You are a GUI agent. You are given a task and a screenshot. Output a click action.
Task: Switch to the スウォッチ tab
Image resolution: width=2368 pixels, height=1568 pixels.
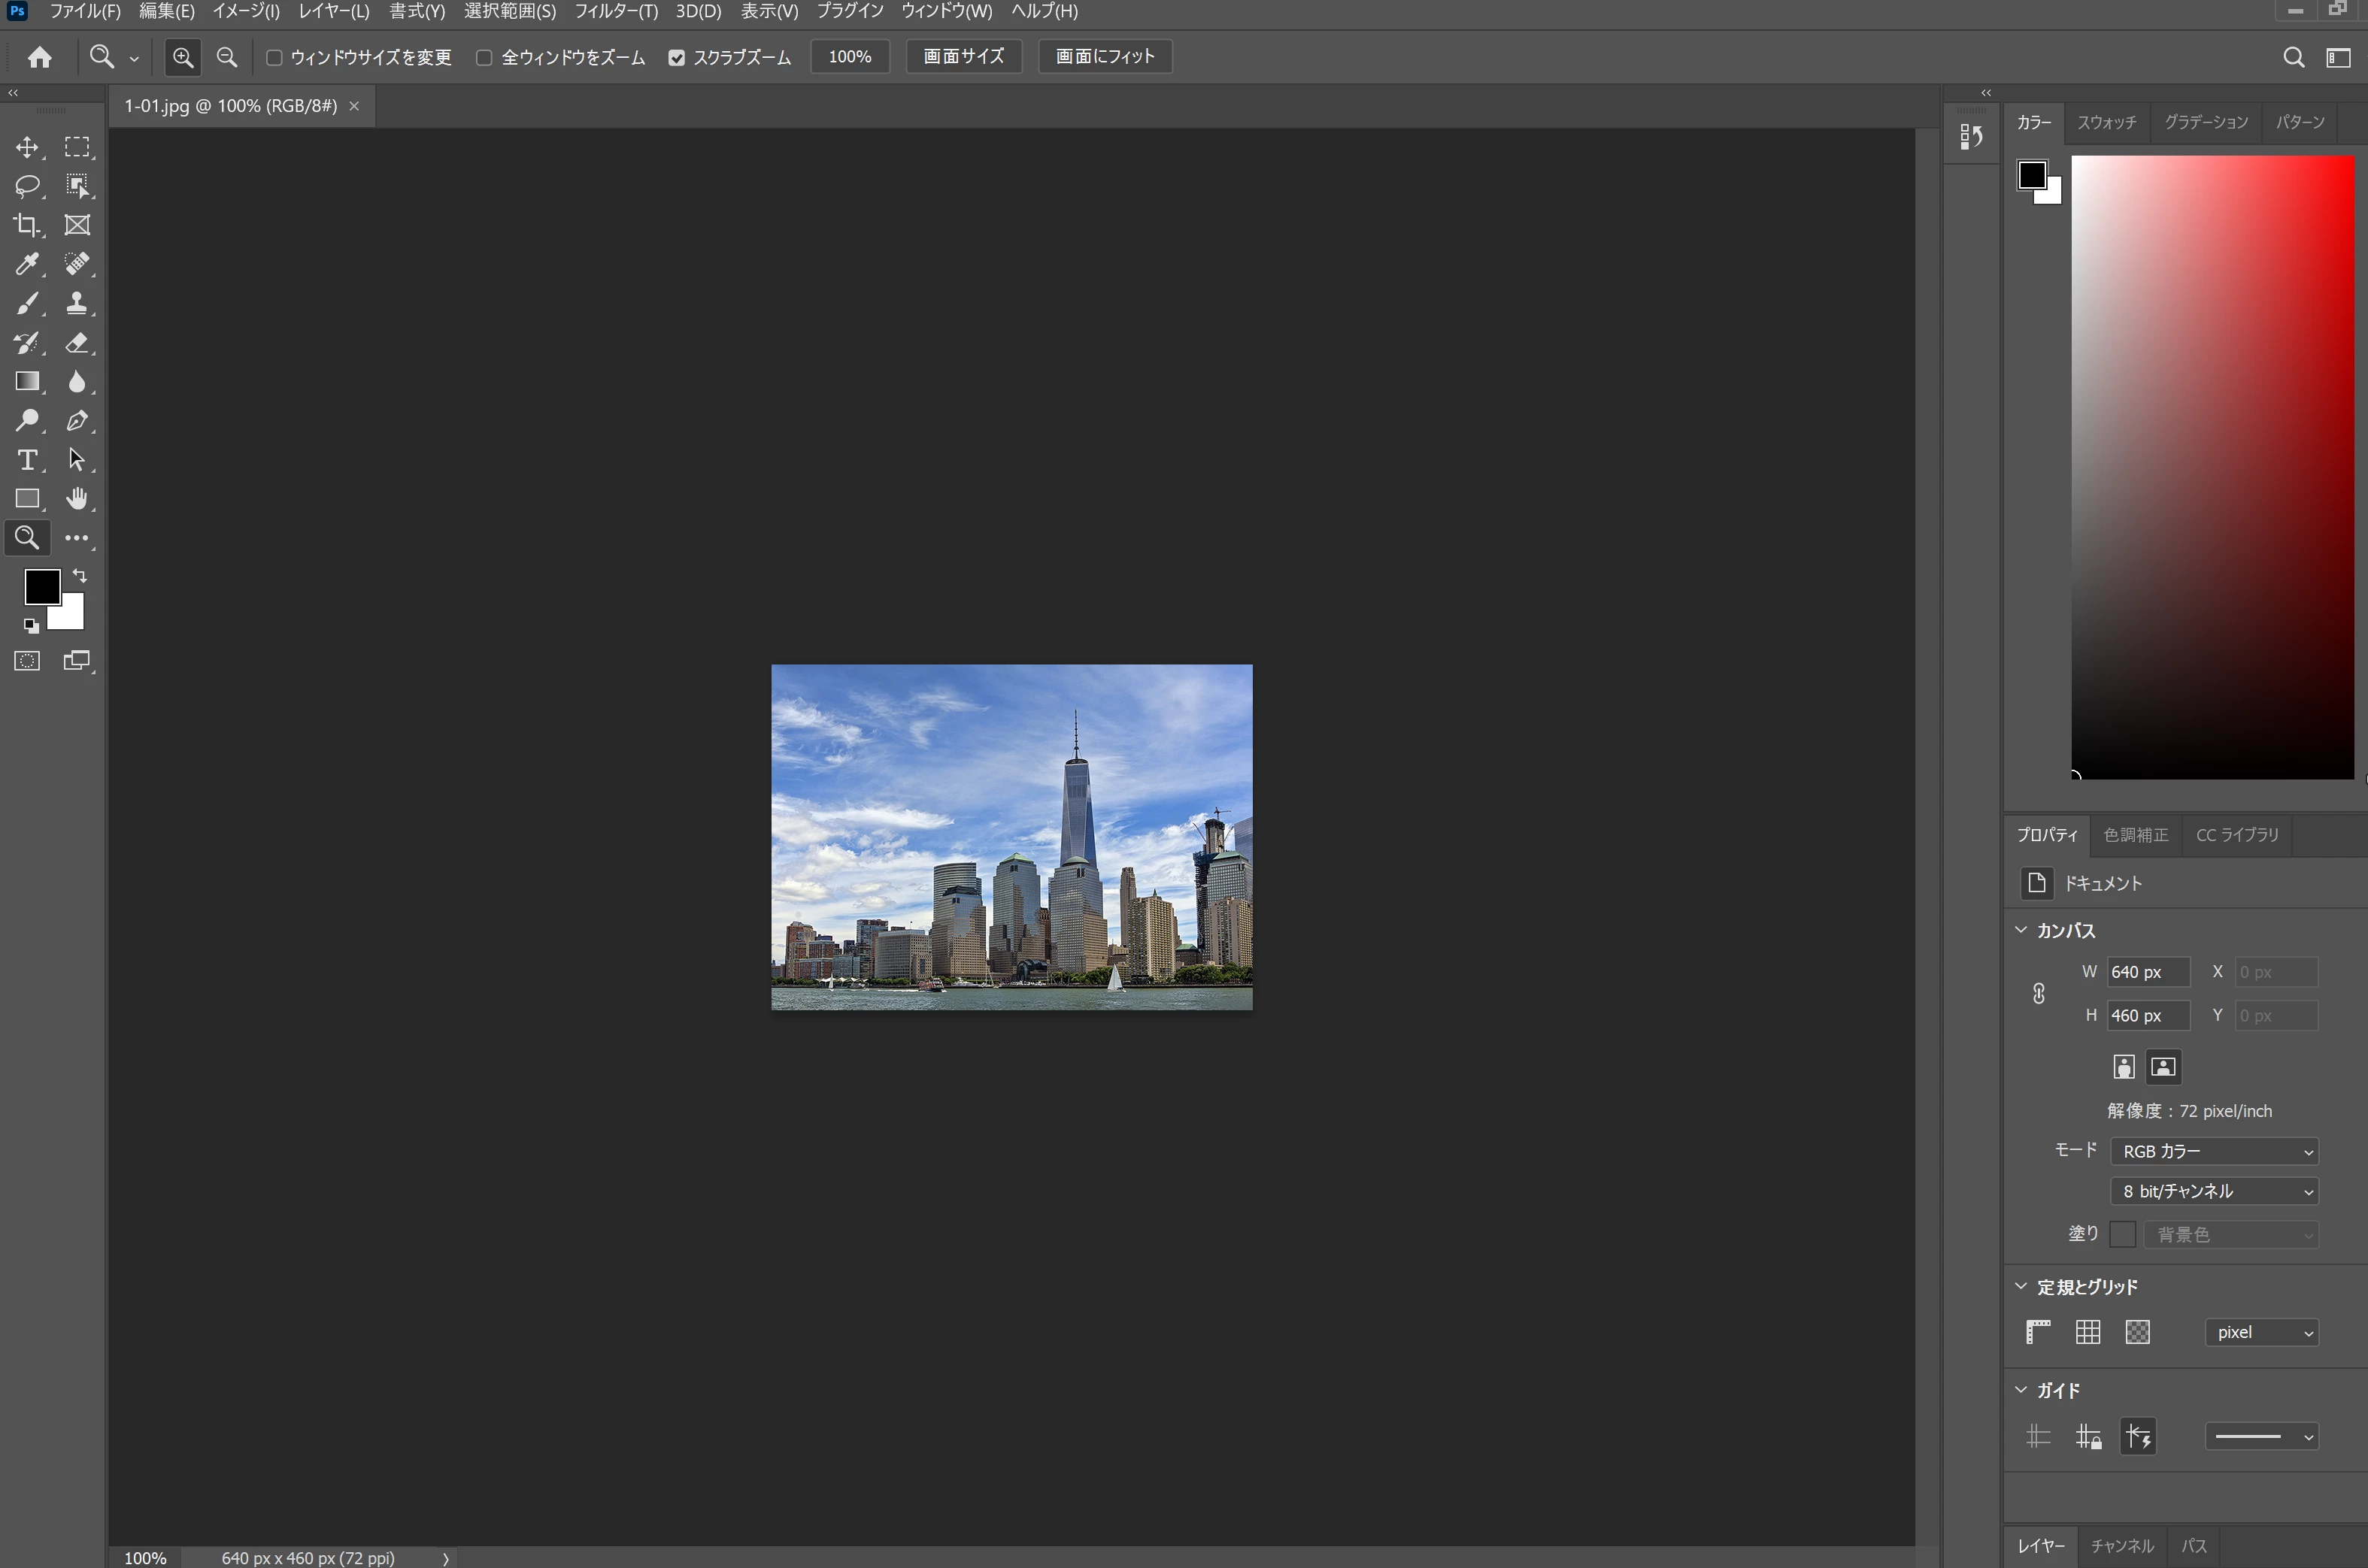[x=2106, y=122]
